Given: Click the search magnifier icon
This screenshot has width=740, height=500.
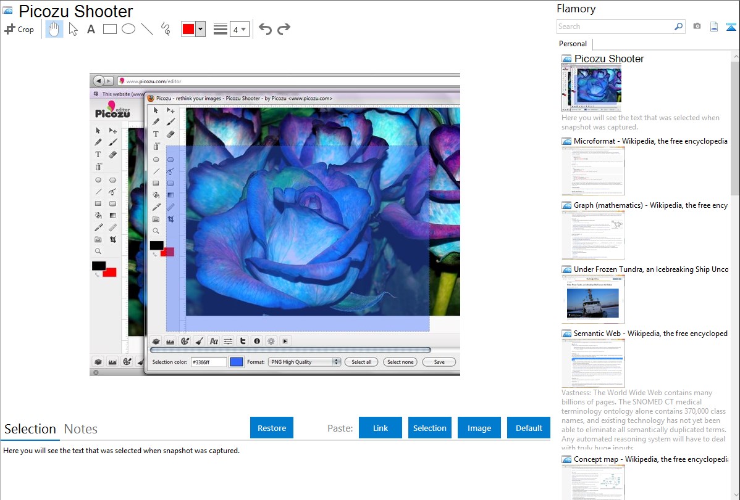Looking at the screenshot, I should [x=679, y=27].
